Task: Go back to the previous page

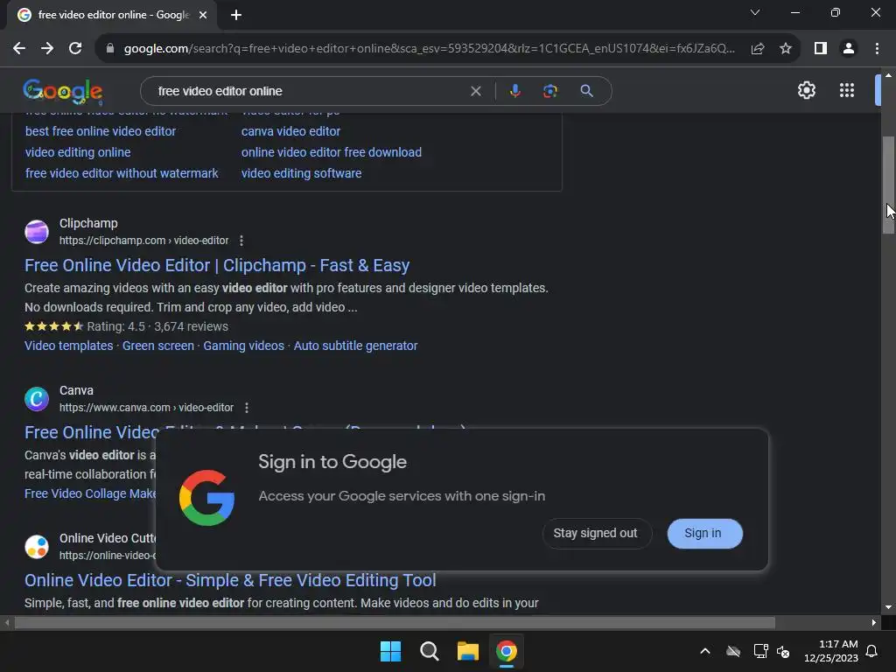Action: pyautogui.click(x=19, y=49)
